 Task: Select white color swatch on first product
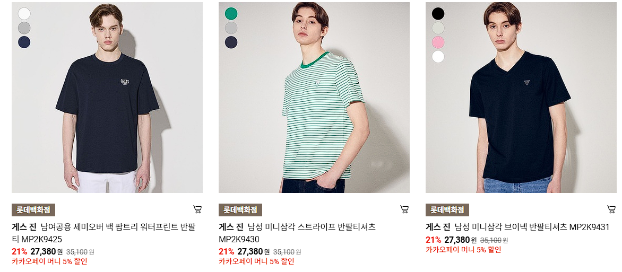pos(24,13)
